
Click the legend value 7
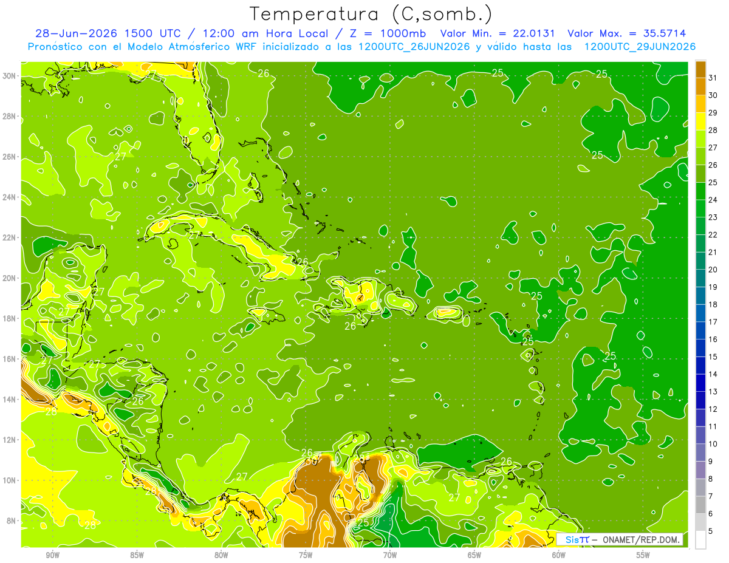(x=711, y=497)
